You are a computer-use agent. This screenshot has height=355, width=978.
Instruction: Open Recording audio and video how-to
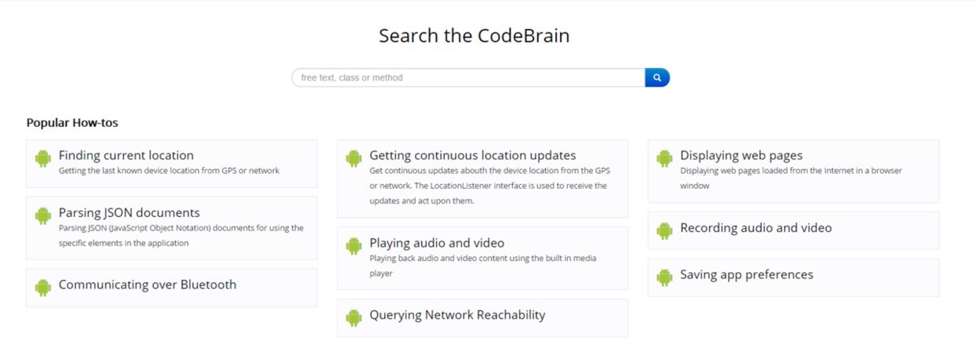pos(756,228)
